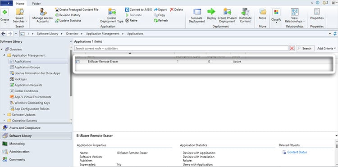
Task: Click the green Deploy arrow
Action: click(211, 12)
